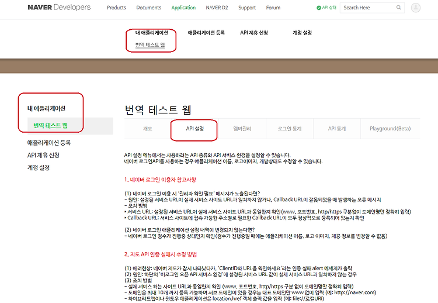Go to NAVER D2
This screenshot has width=438, height=303.
tap(217, 8)
